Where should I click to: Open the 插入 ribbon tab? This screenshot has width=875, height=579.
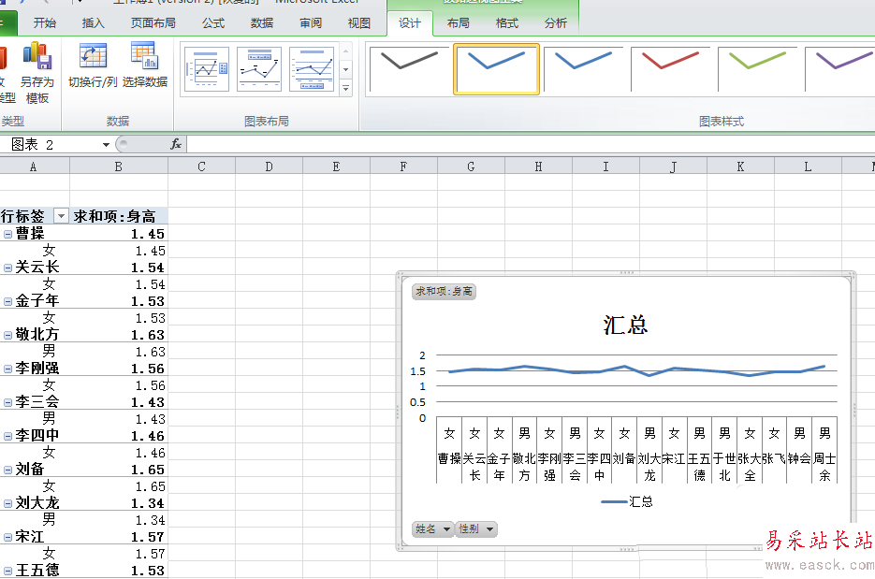(94, 23)
